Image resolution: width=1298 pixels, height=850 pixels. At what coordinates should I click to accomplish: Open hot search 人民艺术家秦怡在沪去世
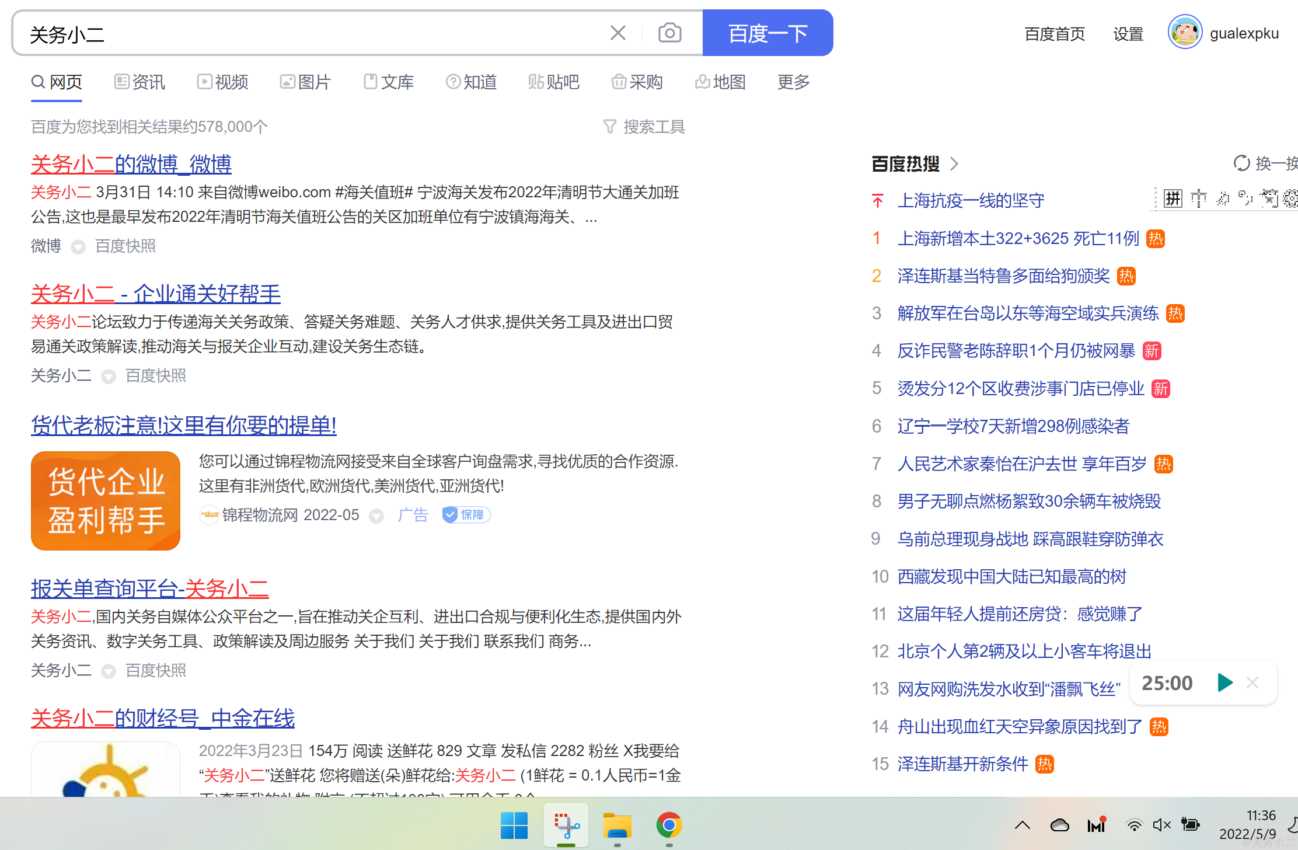1023,464
